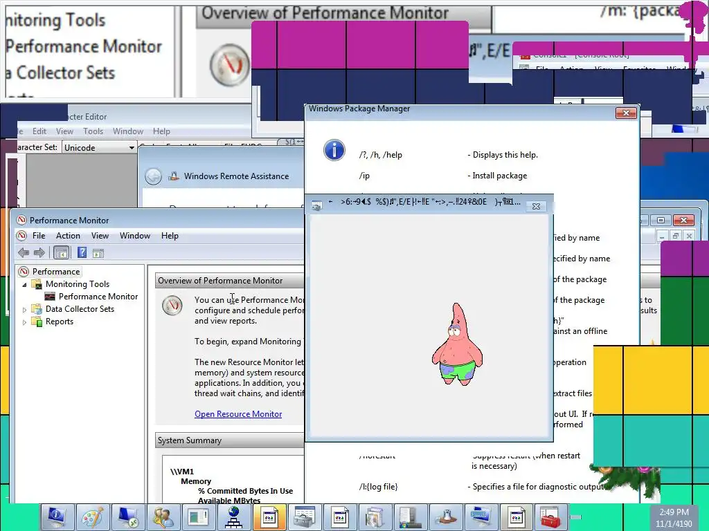
Task: Click the '/l:{log file}' option text
Action: (378, 487)
